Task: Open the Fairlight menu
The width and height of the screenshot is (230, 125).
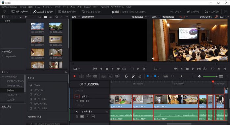Action: 105,7
